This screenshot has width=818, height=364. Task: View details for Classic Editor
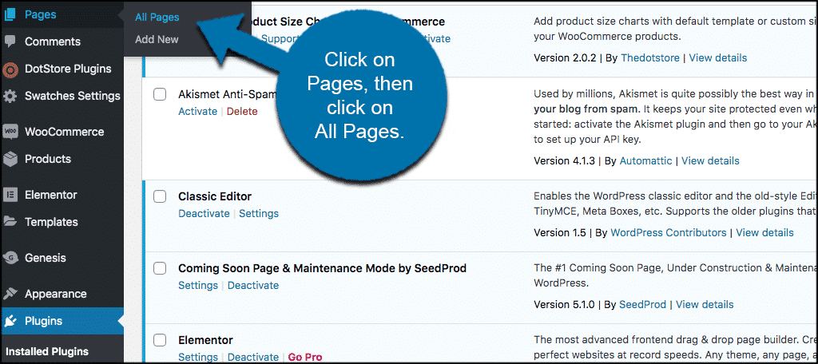pos(764,232)
